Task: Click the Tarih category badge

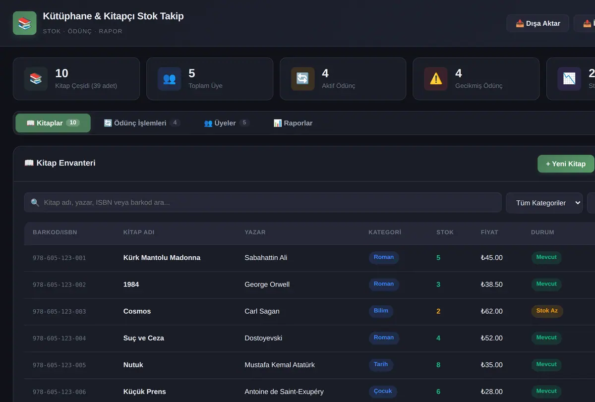Action: coord(381,364)
